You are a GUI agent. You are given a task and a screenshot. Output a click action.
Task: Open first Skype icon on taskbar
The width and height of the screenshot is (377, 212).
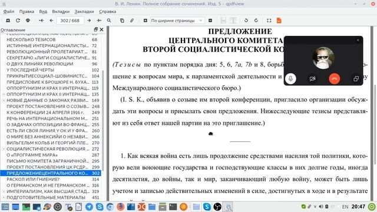pyautogui.click(x=100, y=207)
